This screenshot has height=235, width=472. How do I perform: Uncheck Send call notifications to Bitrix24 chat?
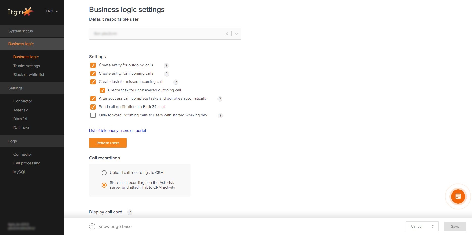click(93, 107)
